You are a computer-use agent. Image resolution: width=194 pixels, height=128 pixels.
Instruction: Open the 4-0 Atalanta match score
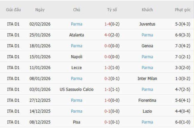(107, 35)
